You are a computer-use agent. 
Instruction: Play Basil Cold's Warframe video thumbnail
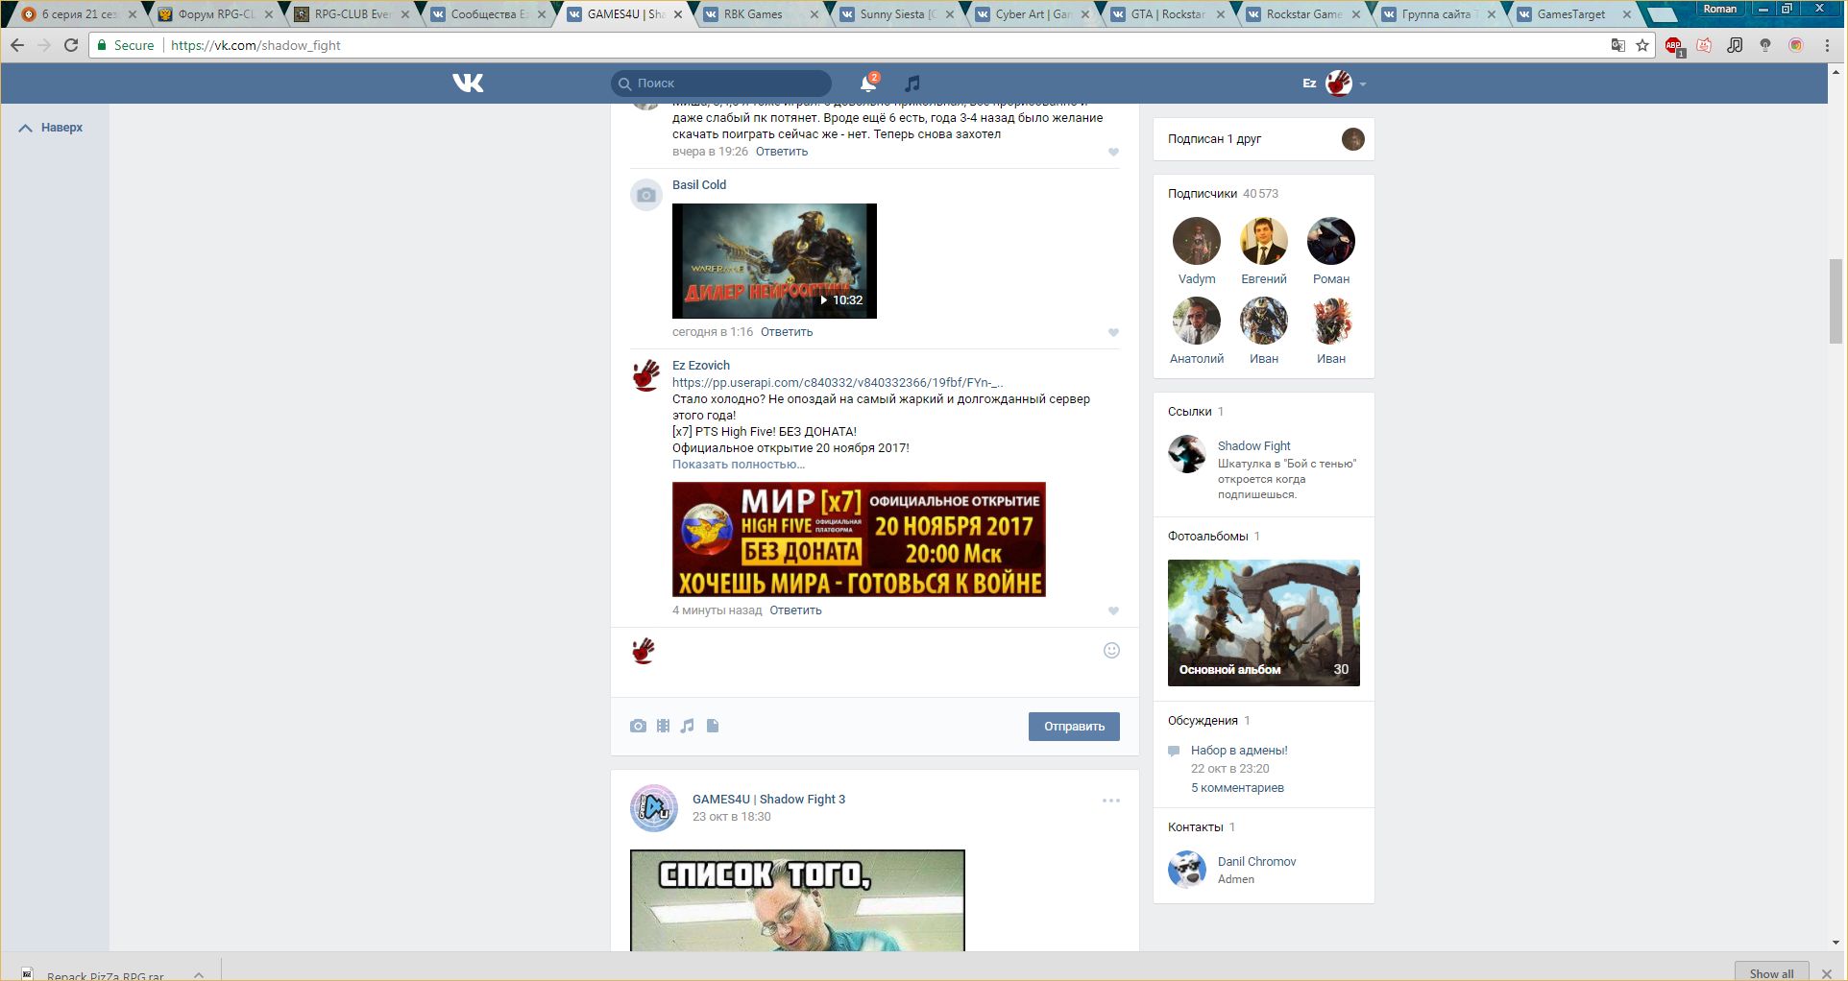[774, 261]
